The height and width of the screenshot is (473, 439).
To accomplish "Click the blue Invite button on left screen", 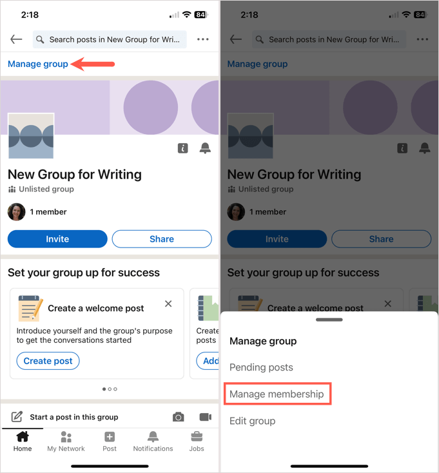I will (x=57, y=239).
